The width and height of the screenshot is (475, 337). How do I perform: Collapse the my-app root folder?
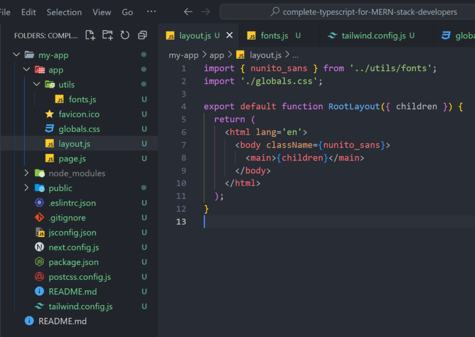tap(17, 55)
